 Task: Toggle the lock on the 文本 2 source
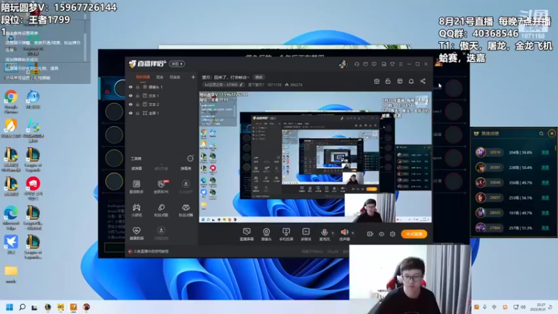(137, 104)
